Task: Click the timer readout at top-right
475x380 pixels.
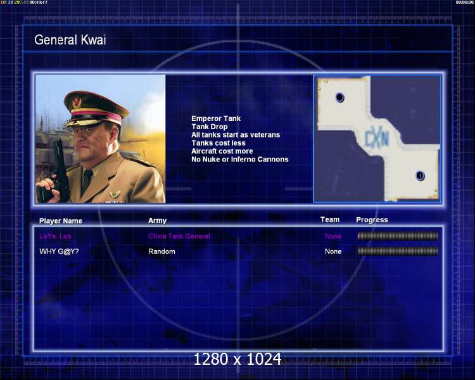Action: (464, 2)
